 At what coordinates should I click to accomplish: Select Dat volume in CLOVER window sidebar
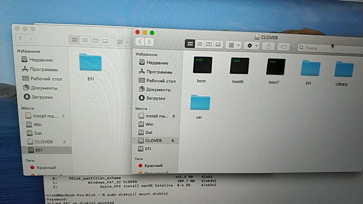click(x=145, y=132)
